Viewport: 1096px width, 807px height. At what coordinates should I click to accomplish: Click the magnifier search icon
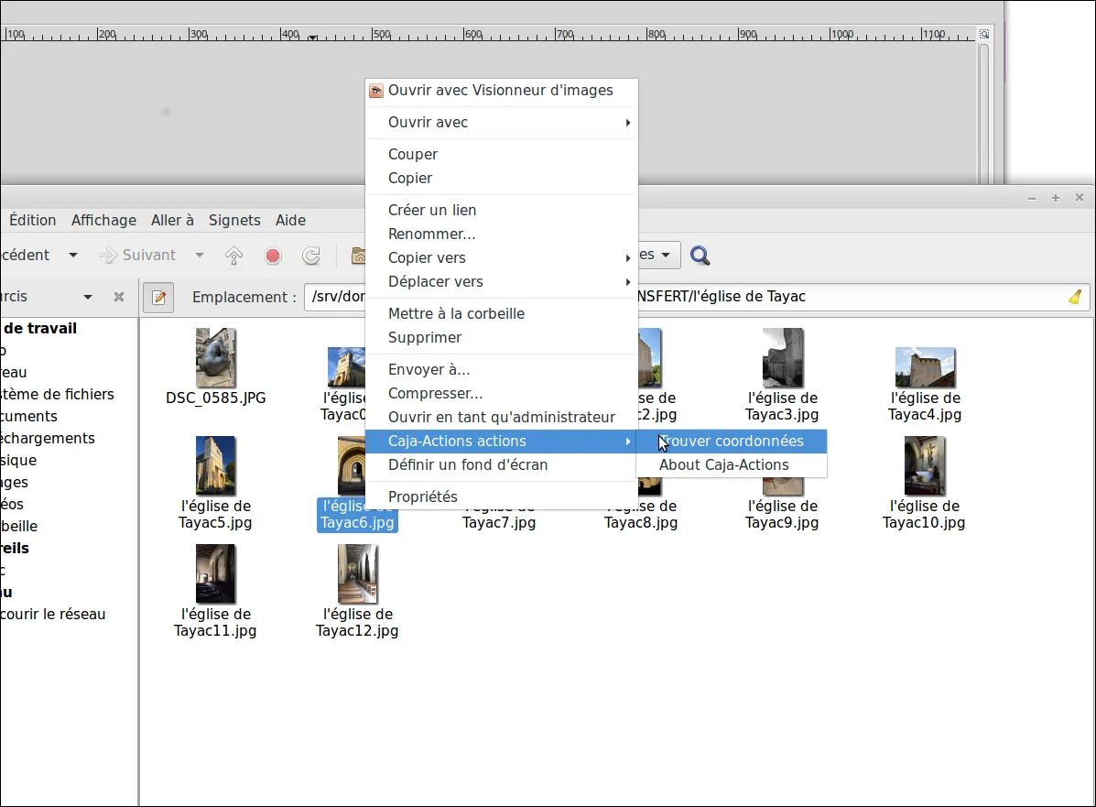[700, 256]
